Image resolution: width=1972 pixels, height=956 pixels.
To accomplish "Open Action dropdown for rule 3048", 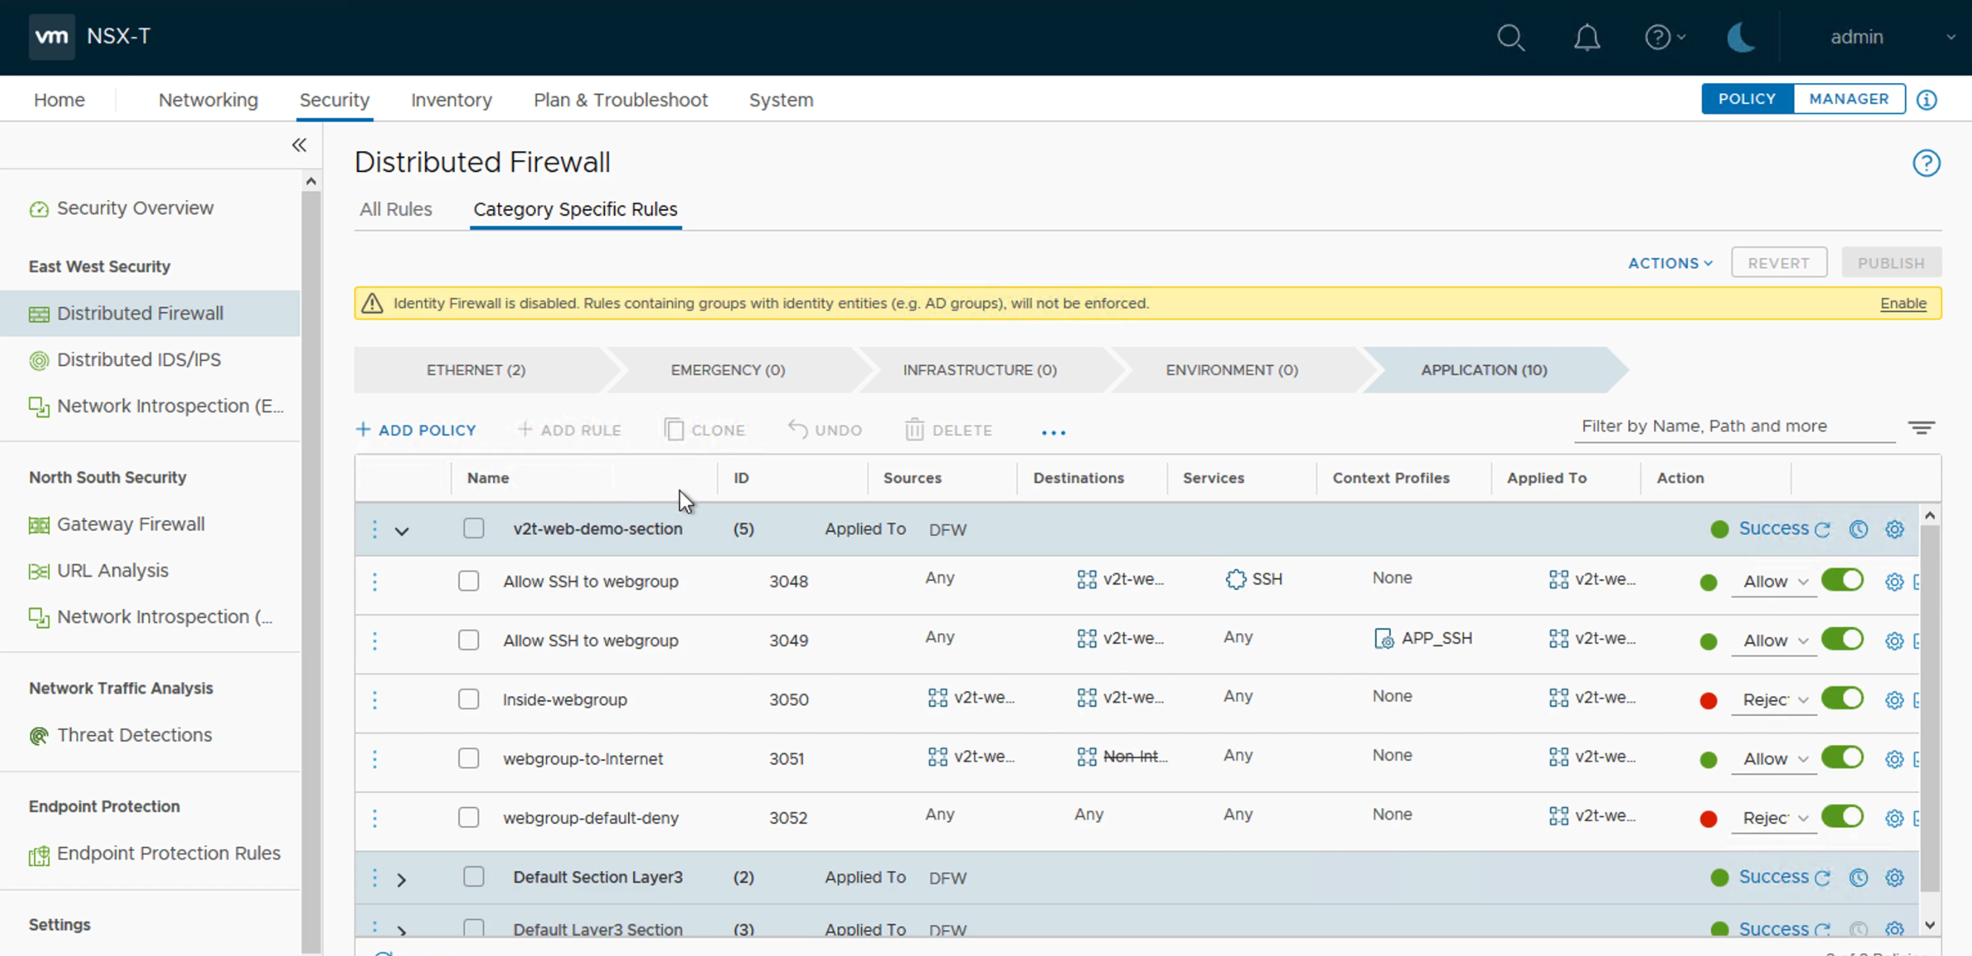I will [1774, 582].
